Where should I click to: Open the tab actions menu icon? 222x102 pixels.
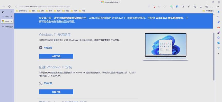click(3, 12)
